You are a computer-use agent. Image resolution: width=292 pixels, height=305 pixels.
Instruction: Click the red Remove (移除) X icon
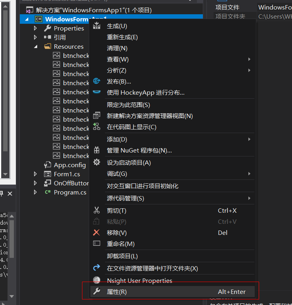click(x=97, y=233)
